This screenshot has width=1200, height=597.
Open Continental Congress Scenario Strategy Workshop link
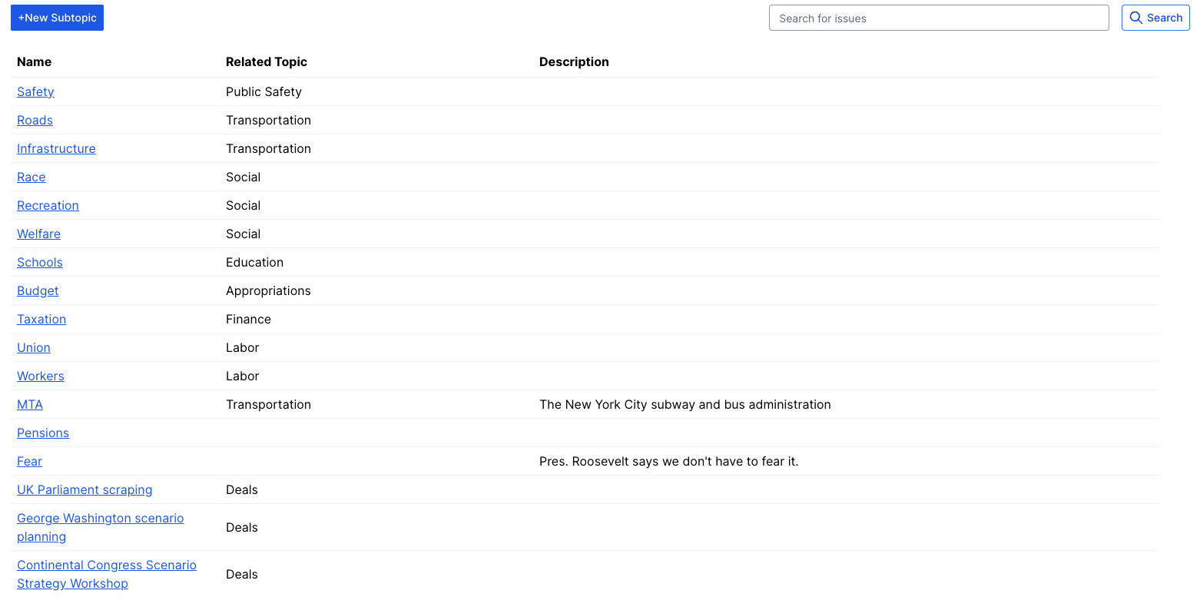(x=107, y=574)
